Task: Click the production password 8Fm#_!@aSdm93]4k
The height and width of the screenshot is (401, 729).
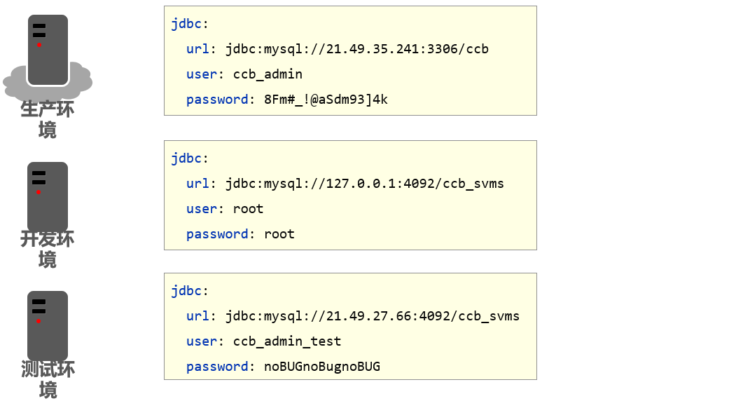Action: click(x=326, y=100)
